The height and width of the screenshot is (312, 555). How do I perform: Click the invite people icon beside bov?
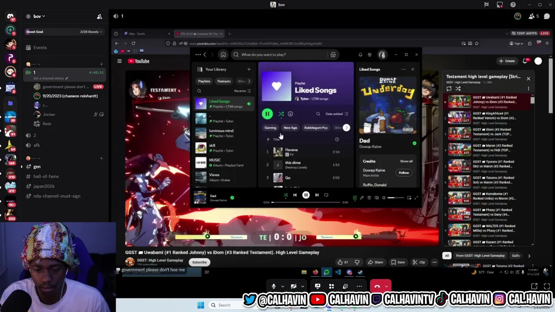point(99,16)
